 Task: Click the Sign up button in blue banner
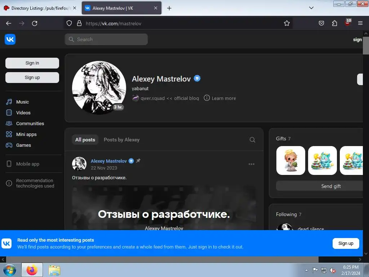346,243
